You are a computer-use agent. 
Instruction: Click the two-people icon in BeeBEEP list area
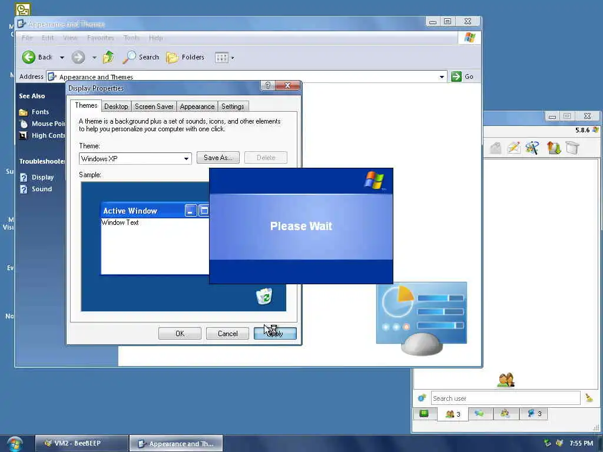[x=506, y=380]
